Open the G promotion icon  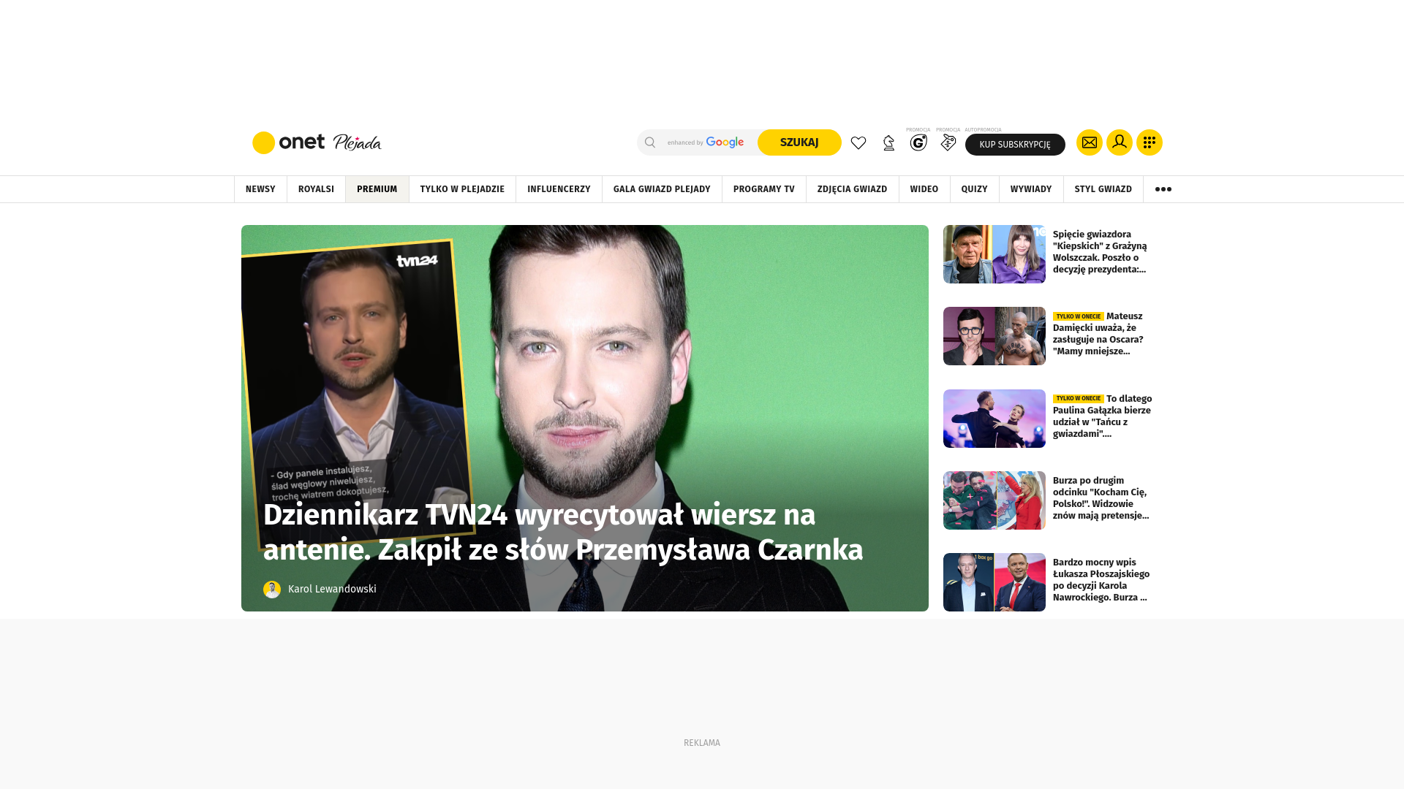(918, 142)
